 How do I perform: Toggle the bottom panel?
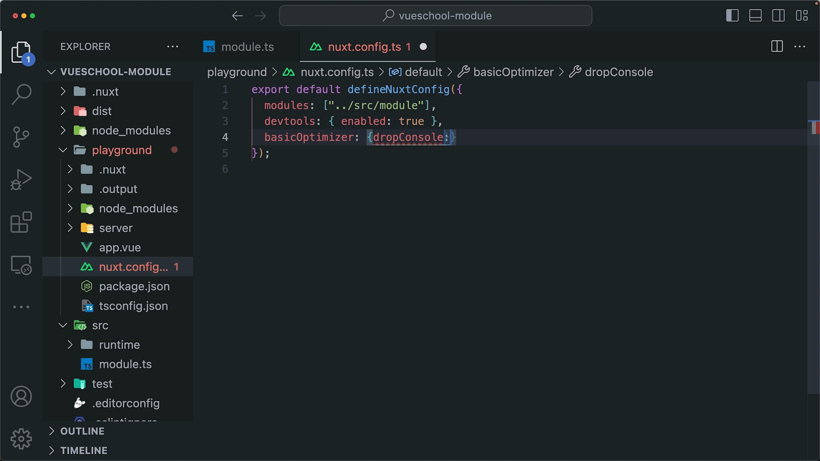(x=756, y=16)
